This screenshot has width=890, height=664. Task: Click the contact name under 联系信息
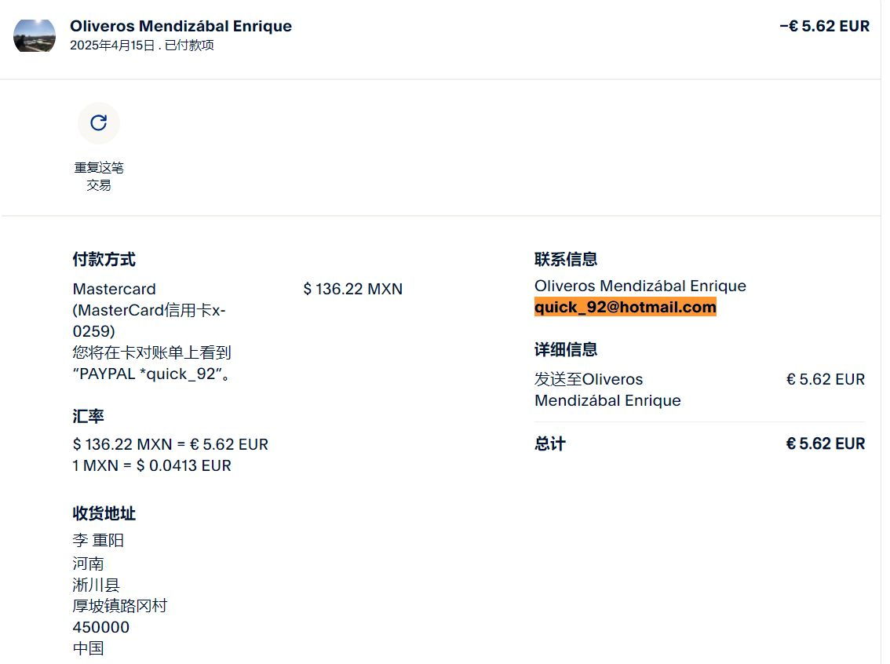point(640,286)
